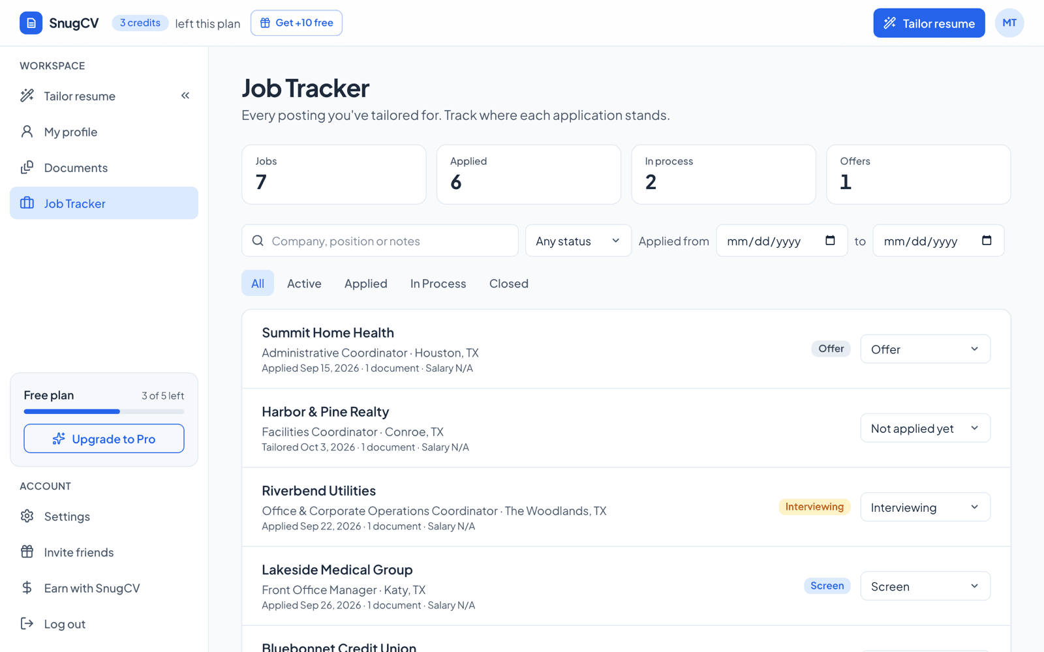
Task: Switch to the Closed tab
Action: 509,283
